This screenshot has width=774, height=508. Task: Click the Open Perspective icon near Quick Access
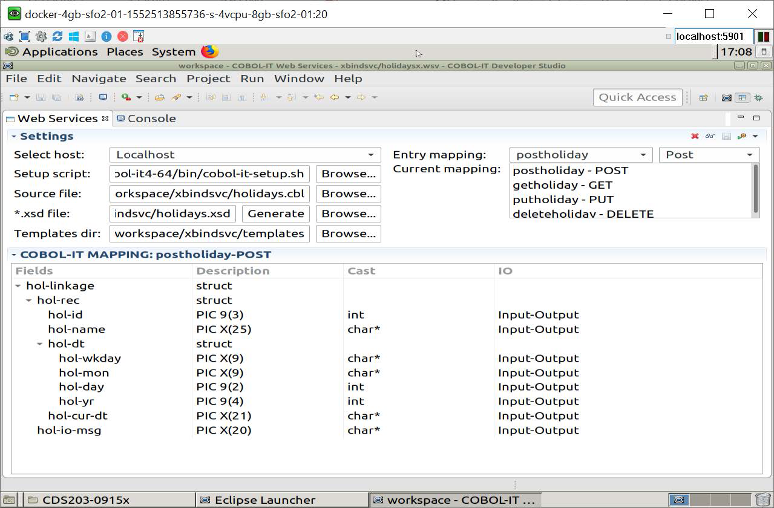pyautogui.click(x=703, y=97)
